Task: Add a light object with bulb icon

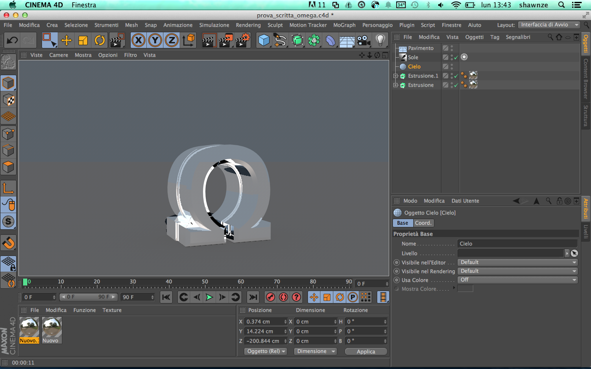Action: (x=380, y=41)
